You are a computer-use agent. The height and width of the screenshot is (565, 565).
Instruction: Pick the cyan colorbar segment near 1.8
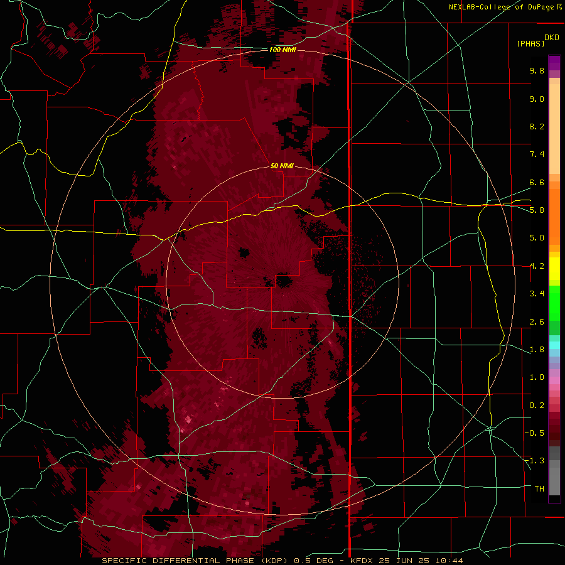point(554,345)
